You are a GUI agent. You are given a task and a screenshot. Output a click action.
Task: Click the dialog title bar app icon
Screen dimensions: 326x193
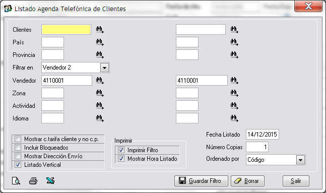click(x=8, y=9)
